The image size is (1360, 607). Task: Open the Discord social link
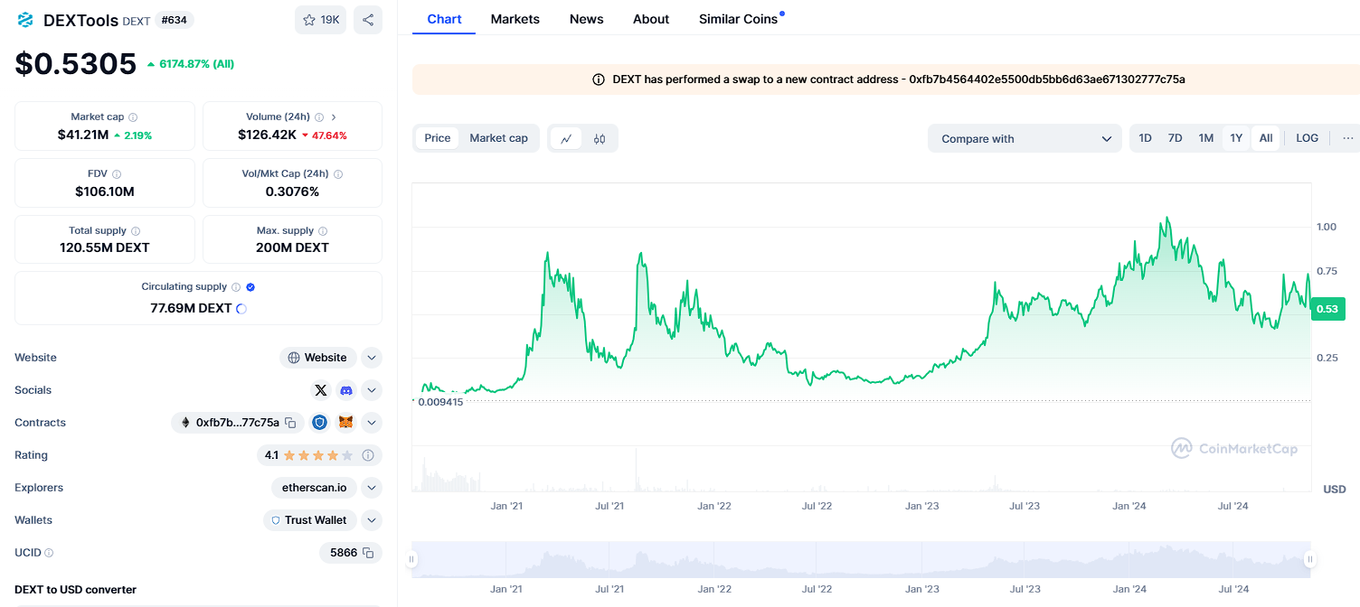point(345,390)
